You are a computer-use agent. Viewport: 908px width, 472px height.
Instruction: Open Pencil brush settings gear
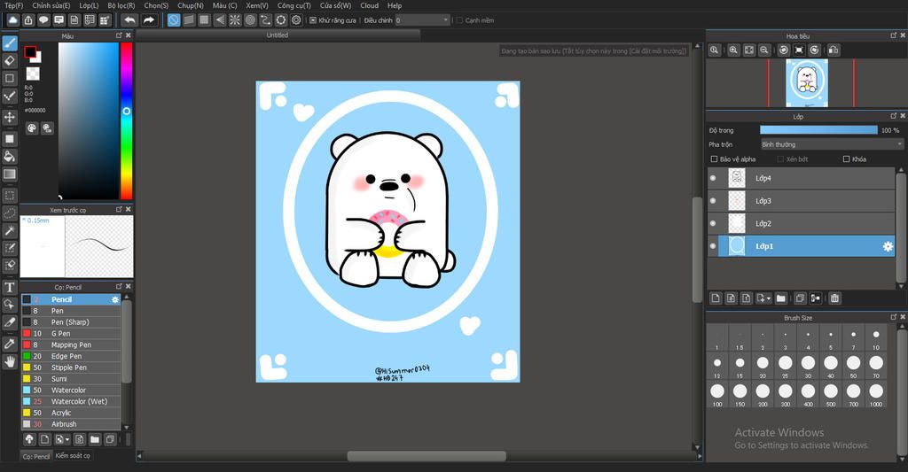pyautogui.click(x=114, y=299)
